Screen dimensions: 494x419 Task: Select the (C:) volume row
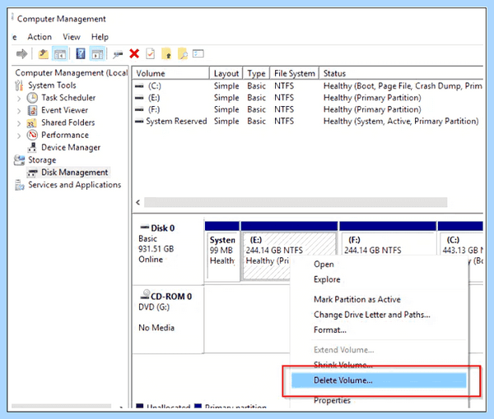308,86
